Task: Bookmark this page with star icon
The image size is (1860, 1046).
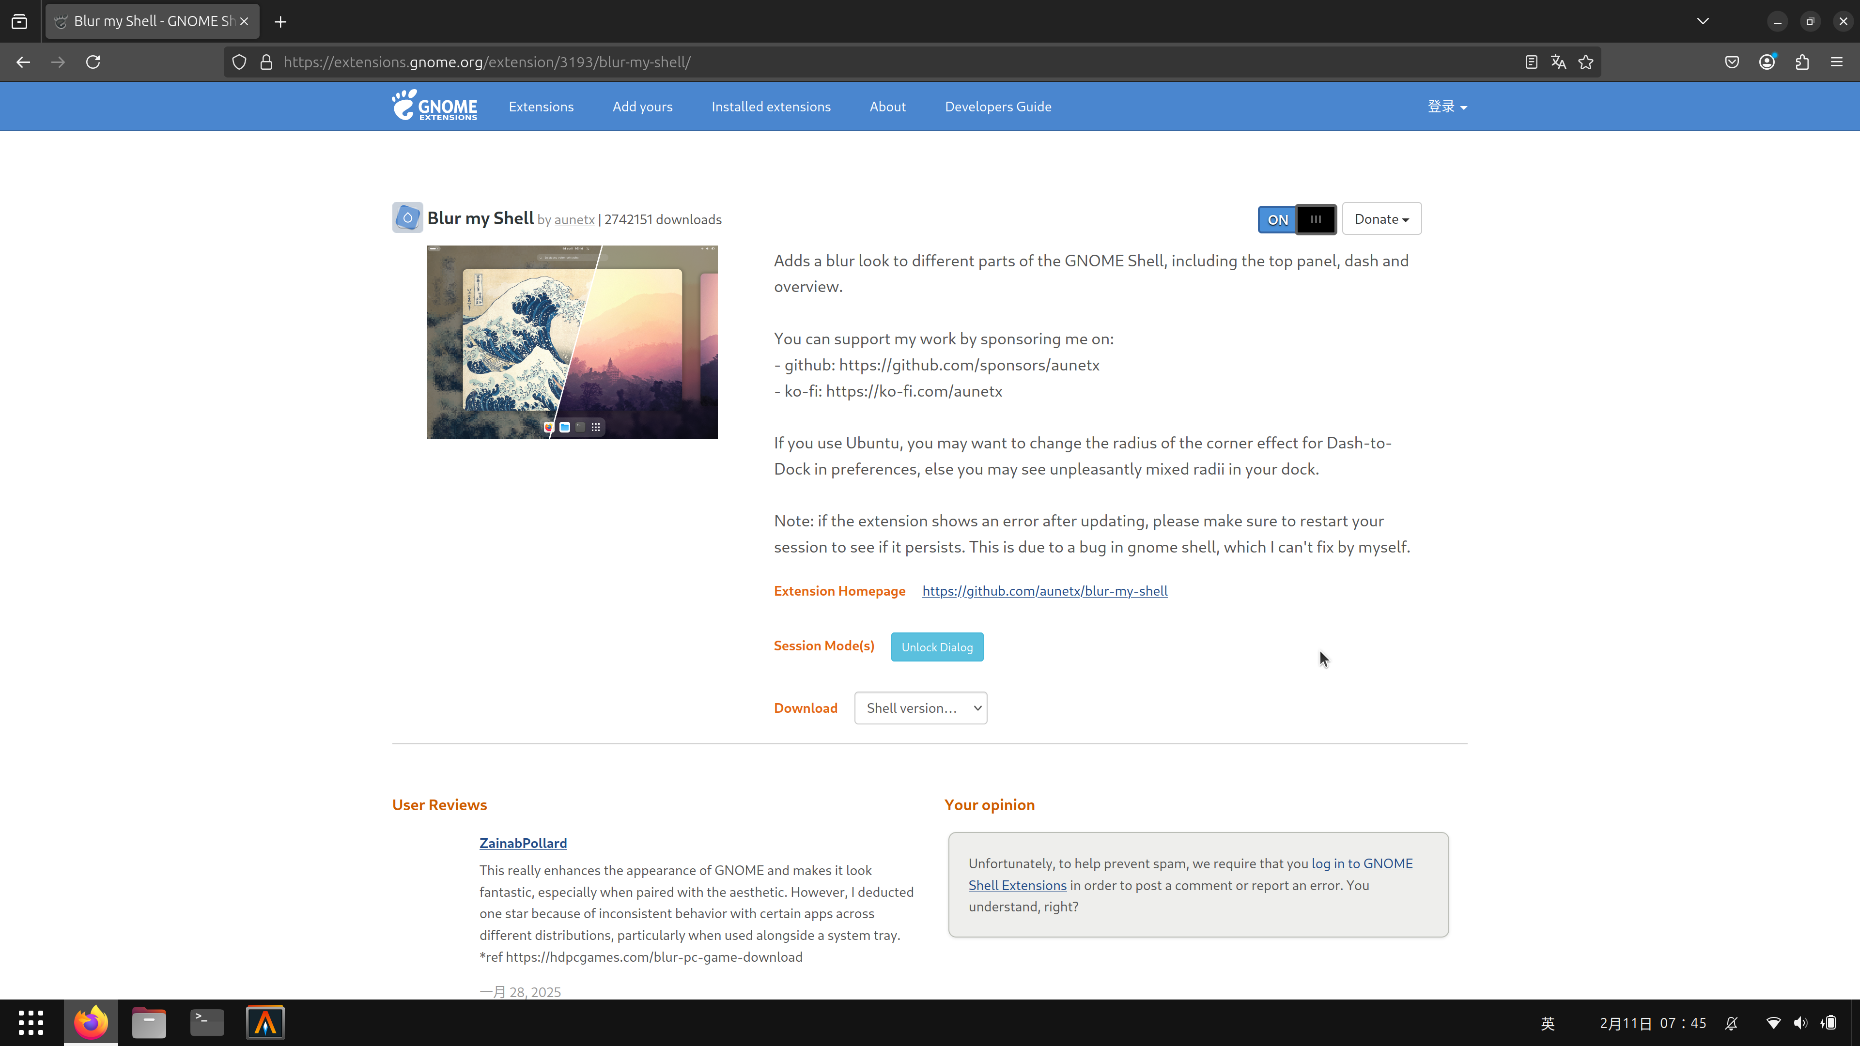Action: [x=1586, y=62]
